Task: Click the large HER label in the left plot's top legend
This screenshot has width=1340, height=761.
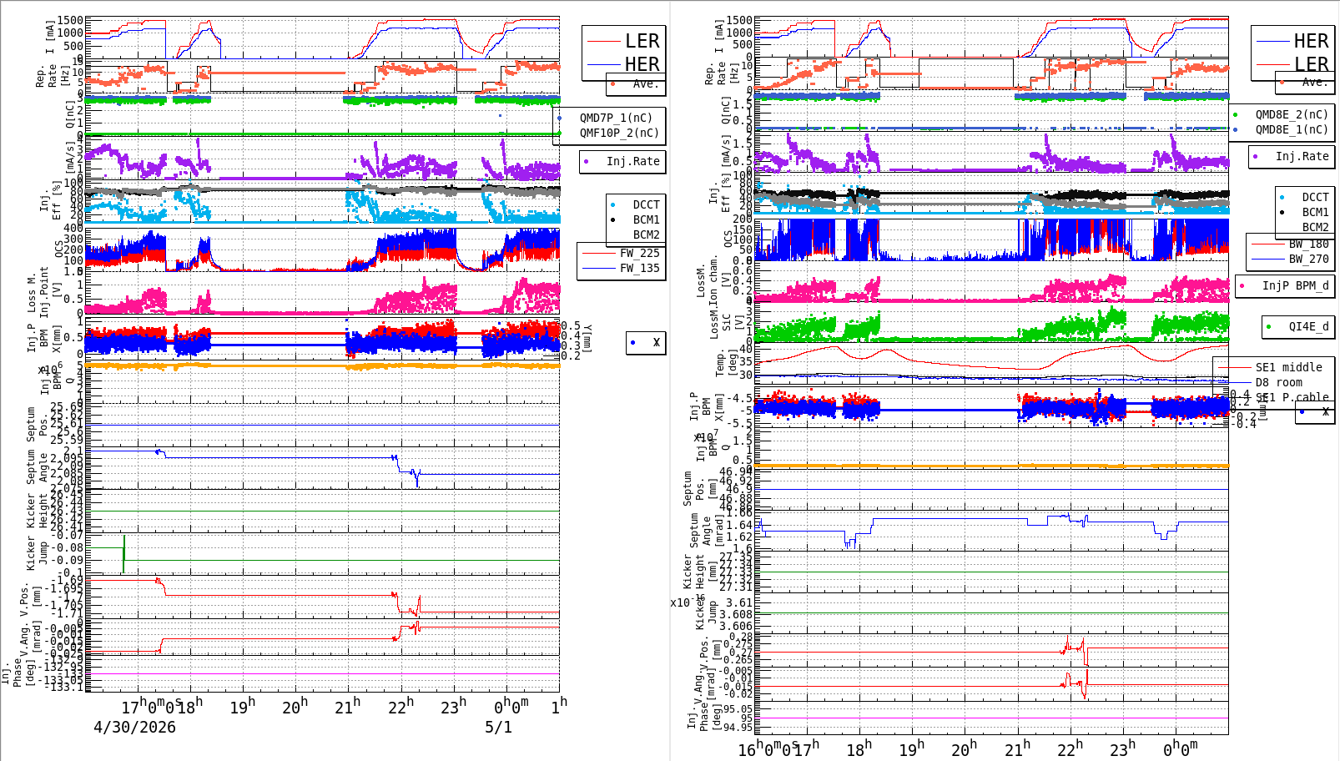Action: [642, 64]
